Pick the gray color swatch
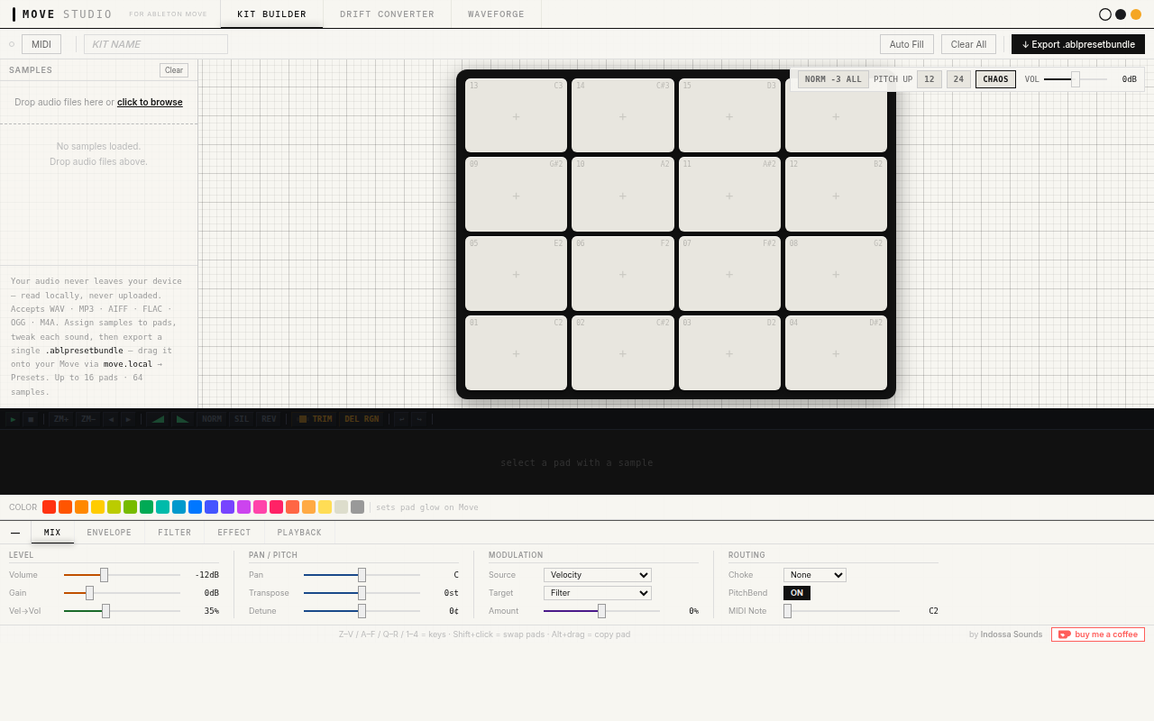 pos(357,507)
